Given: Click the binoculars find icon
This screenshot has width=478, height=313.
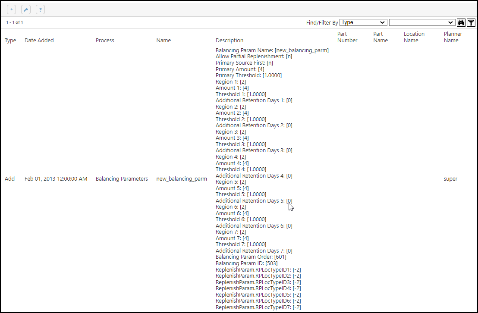Looking at the screenshot, I should click(x=461, y=22).
